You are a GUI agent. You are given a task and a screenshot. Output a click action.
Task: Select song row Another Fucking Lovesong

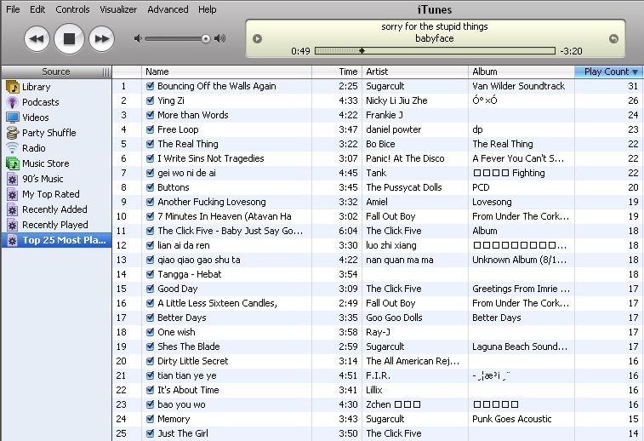378,203
